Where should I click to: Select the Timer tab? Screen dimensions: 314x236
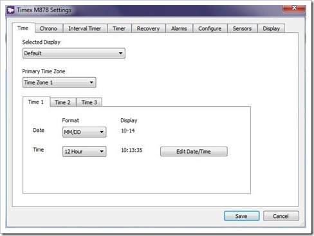119,28
